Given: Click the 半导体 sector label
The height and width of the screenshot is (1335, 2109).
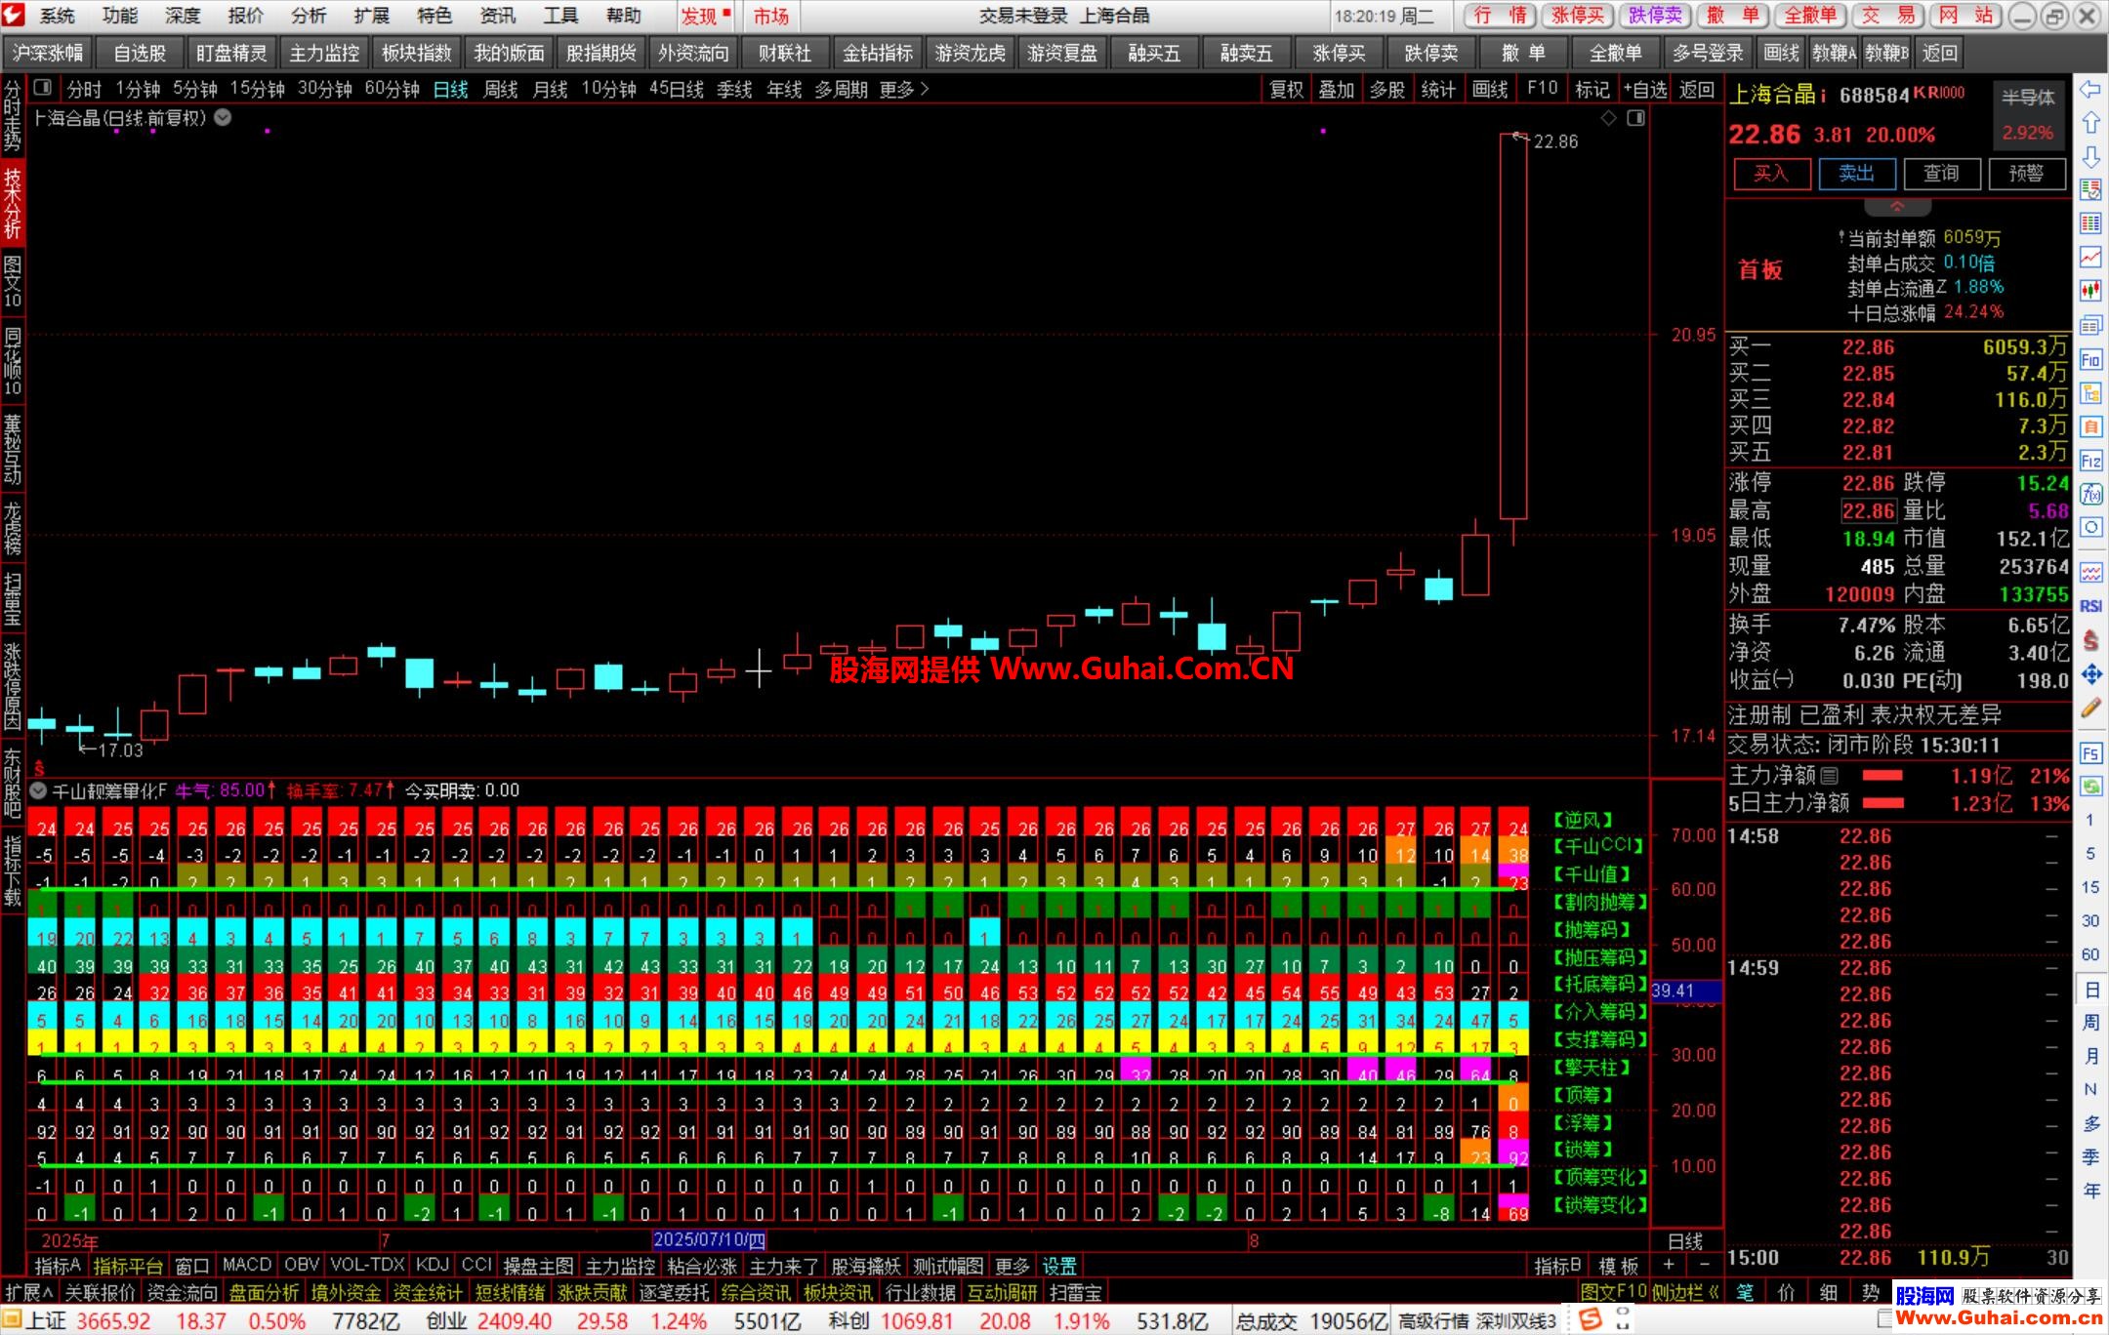Looking at the screenshot, I should point(2029,98).
